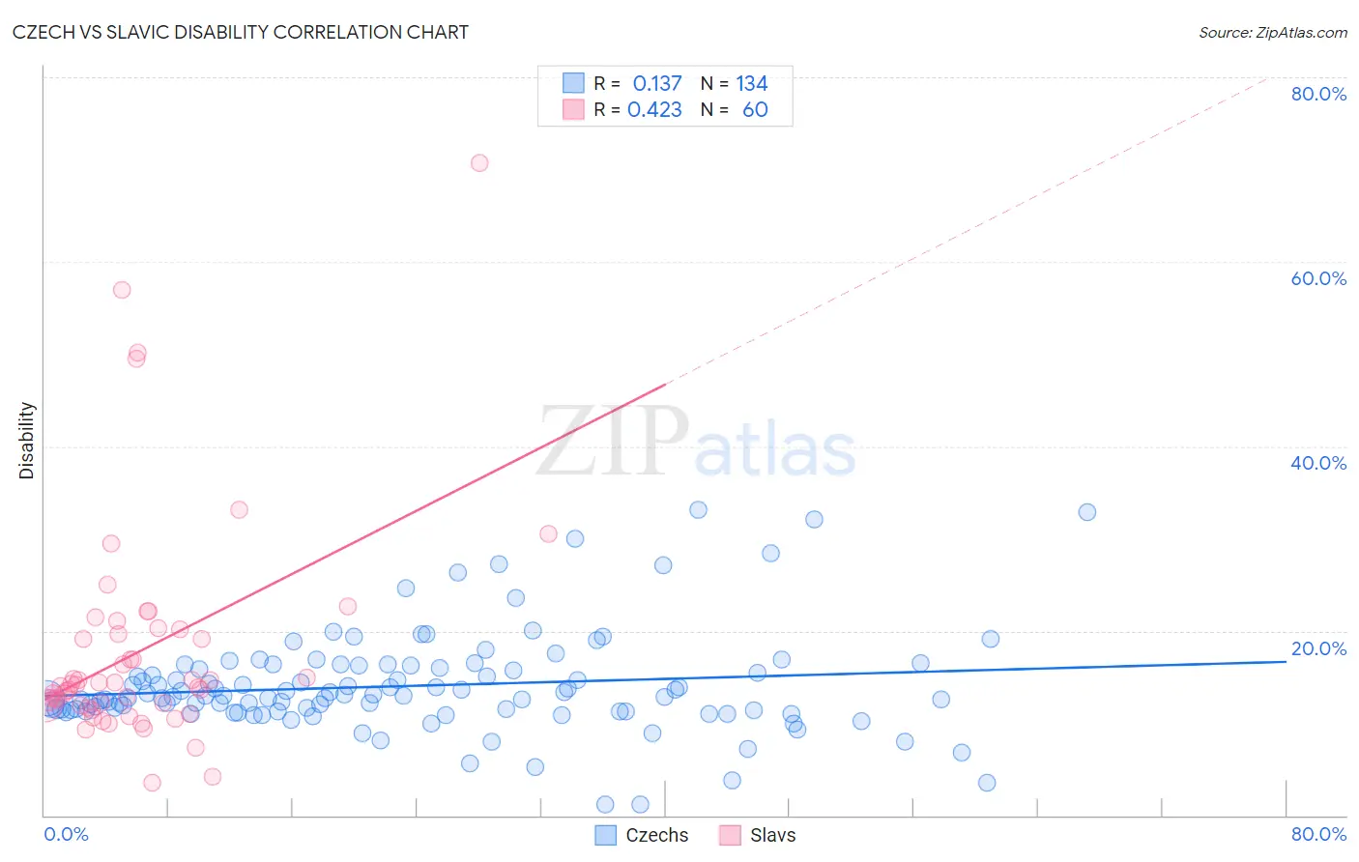The width and height of the screenshot is (1359, 862).
Task: Click the blue R = 0.137 stats swatch
Action: click(573, 83)
